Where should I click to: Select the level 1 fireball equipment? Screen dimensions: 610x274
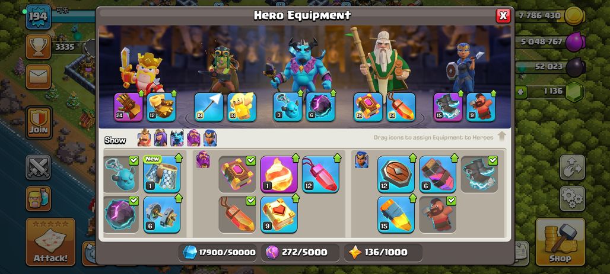278,174
